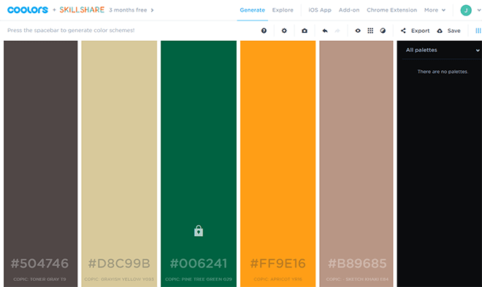
Task: Undo with the back arrow icon
Action: tap(325, 31)
